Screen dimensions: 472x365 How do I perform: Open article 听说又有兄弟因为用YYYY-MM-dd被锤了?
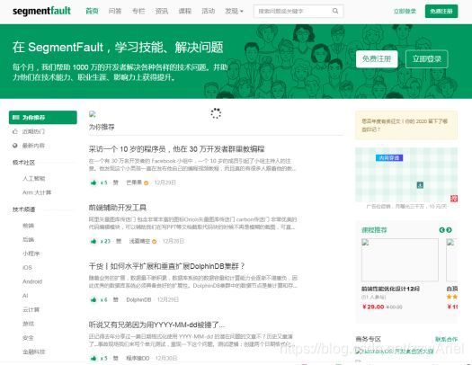pos(156,325)
